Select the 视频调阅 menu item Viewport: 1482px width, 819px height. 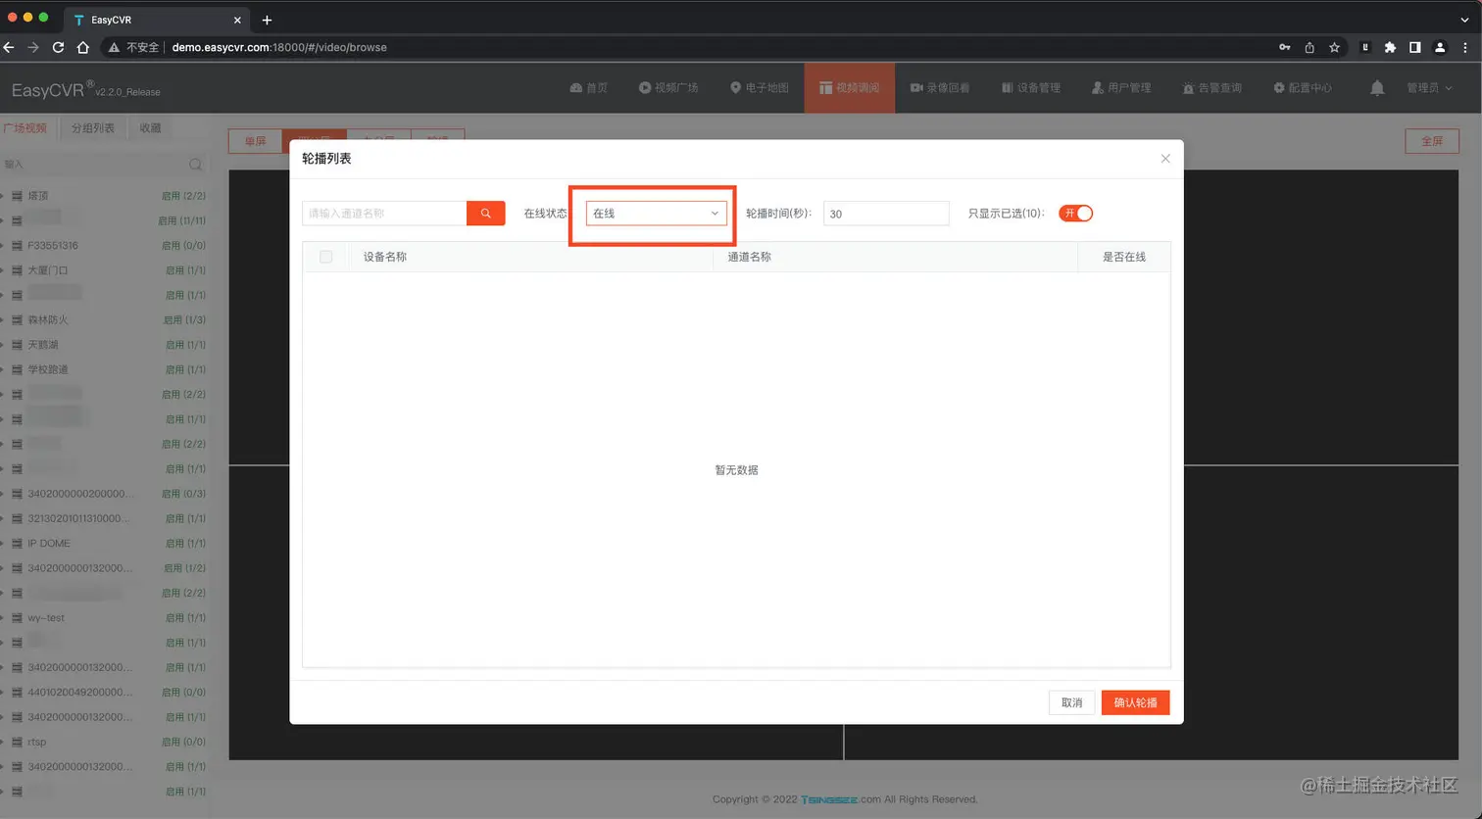tap(850, 88)
